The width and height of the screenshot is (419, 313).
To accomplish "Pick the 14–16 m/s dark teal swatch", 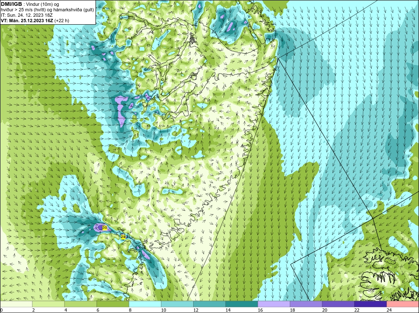I will tap(242, 304).
